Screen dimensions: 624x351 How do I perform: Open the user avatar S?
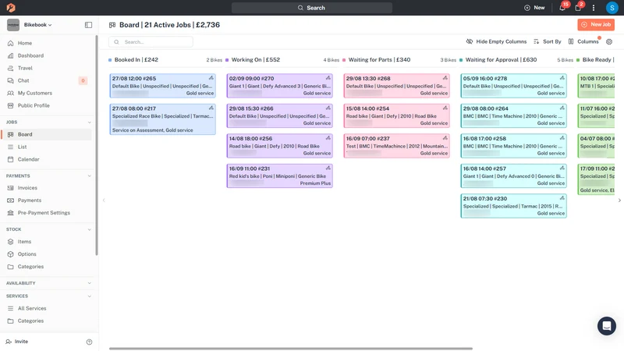612,8
